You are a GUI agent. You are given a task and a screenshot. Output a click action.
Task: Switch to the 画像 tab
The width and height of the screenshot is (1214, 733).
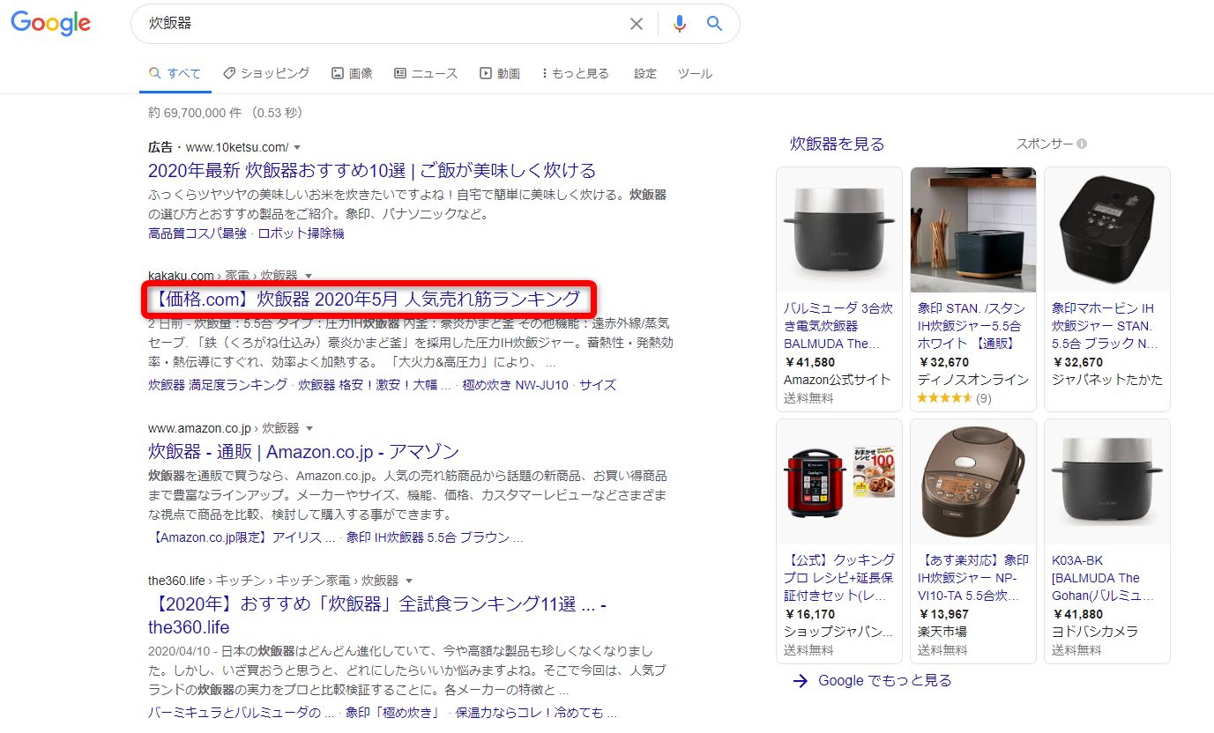[x=352, y=73]
